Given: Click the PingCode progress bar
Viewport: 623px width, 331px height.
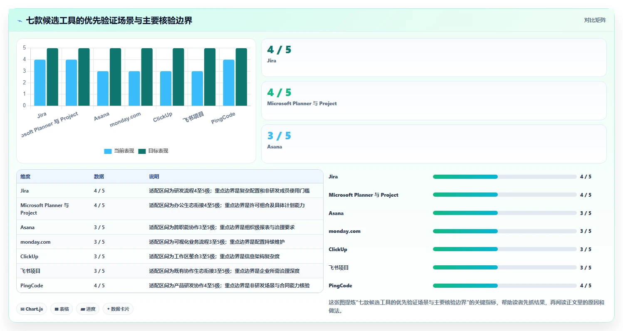Looking at the screenshot, I should coord(505,286).
